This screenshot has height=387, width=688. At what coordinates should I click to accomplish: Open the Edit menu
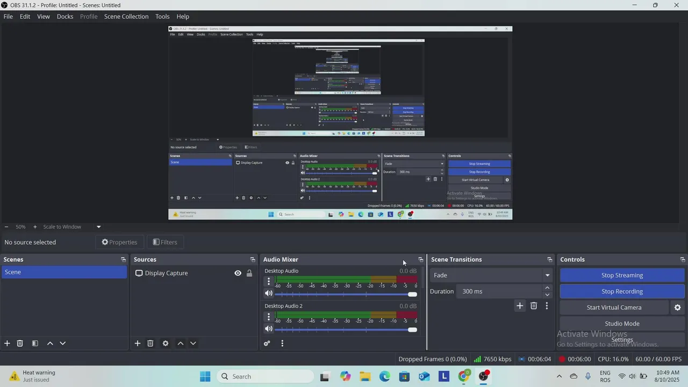pos(25,17)
